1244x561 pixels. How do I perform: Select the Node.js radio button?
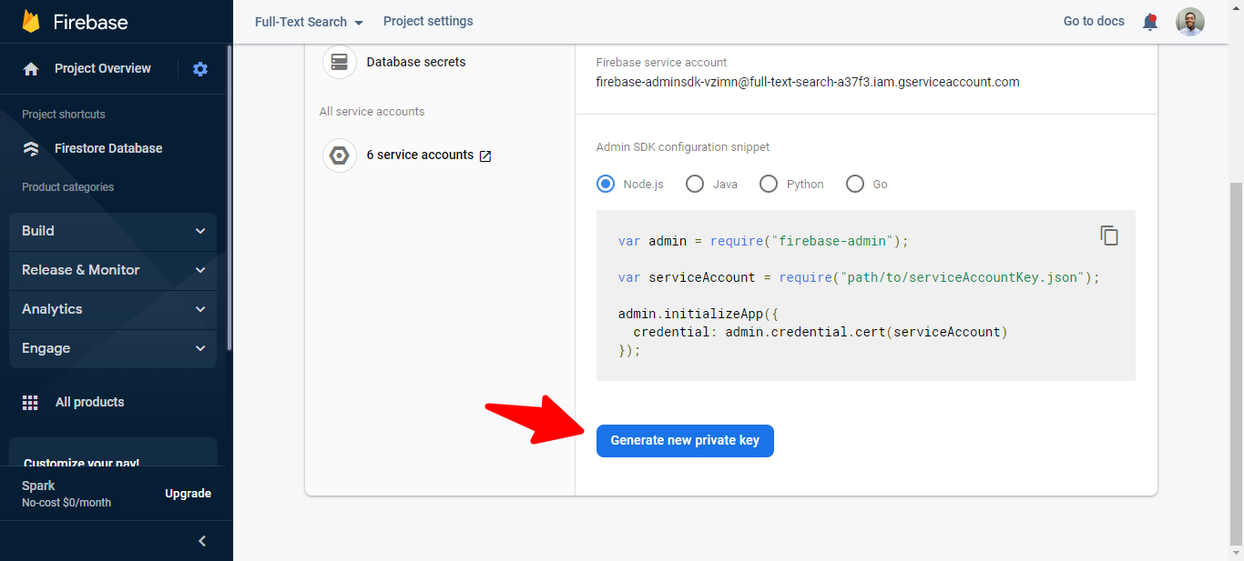(x=606, y=184)
